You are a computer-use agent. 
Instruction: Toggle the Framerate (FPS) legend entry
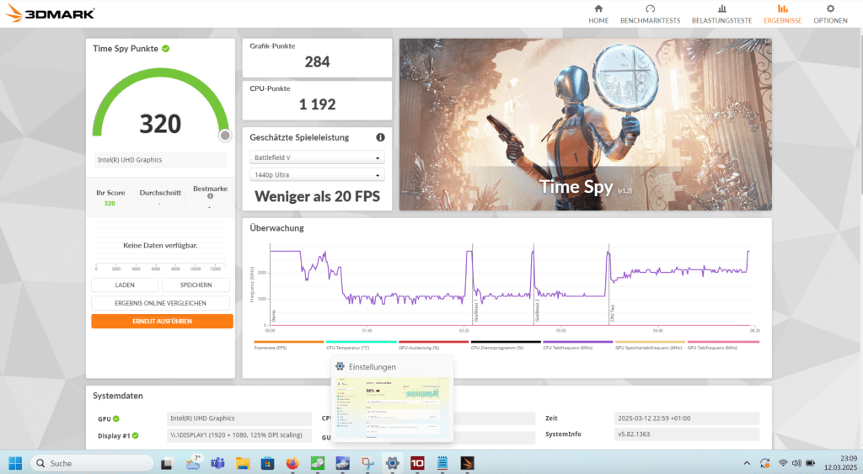click(x=289, y=345)
